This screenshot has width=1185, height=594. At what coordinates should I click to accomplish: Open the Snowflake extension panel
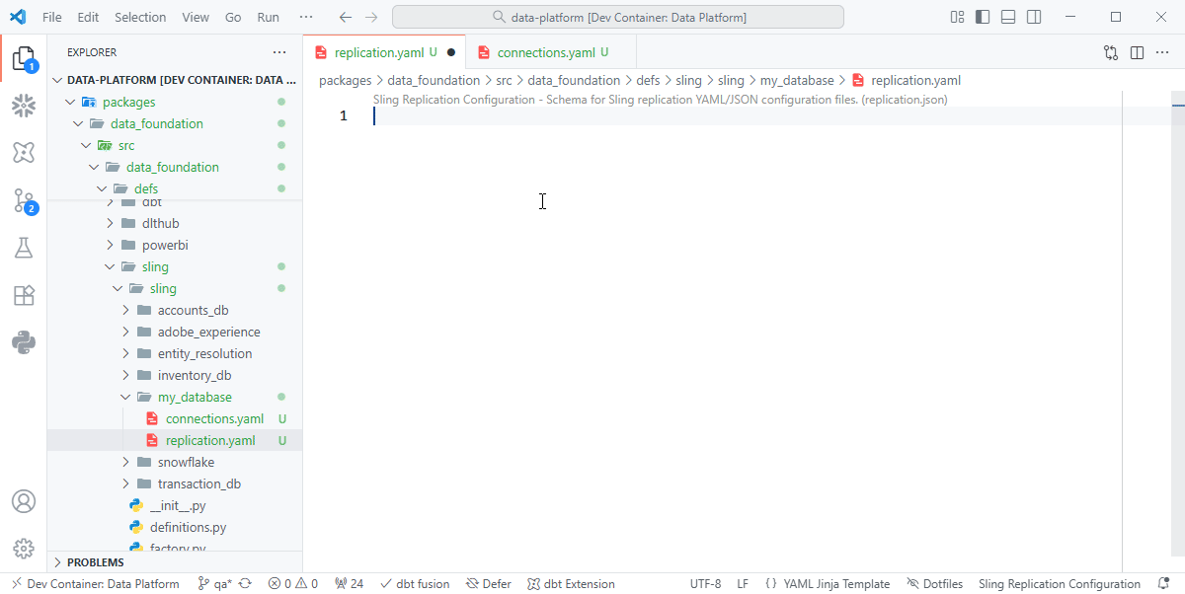click(26, 106)
